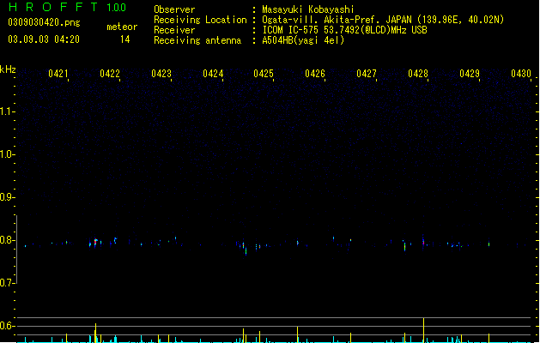Click the A504HB antenna description
The width and height of the screenshot is (540, 343).
point(303,40)
